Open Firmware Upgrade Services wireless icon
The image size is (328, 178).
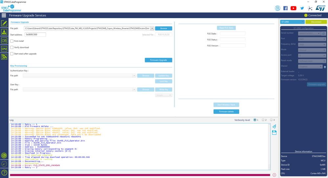pos(4,57)
